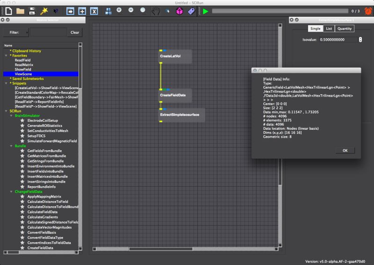Image resolution: width=374 pixels, height=265 pixels.
Task: Click OK in the Field Data info dialog
Action: pos(345,151)
